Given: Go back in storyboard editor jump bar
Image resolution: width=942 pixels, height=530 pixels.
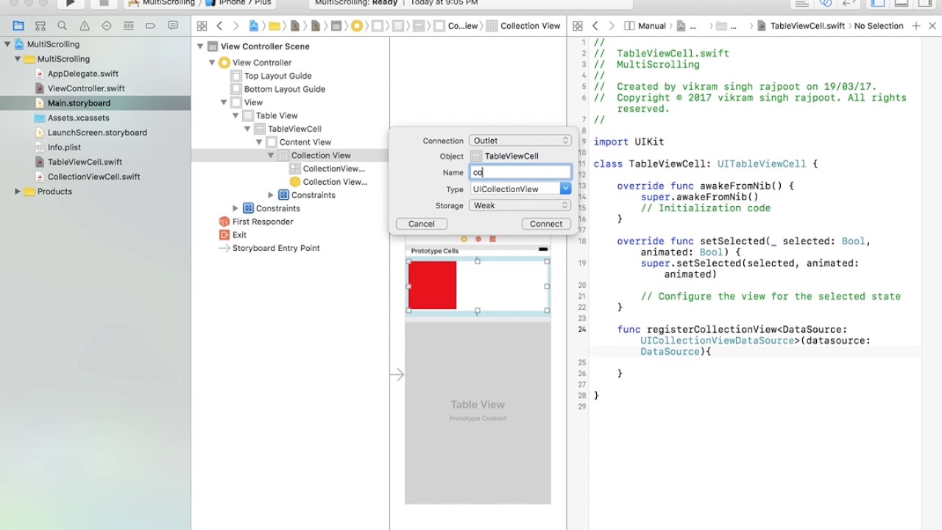Looking at the screenshot, I should 219,26.
